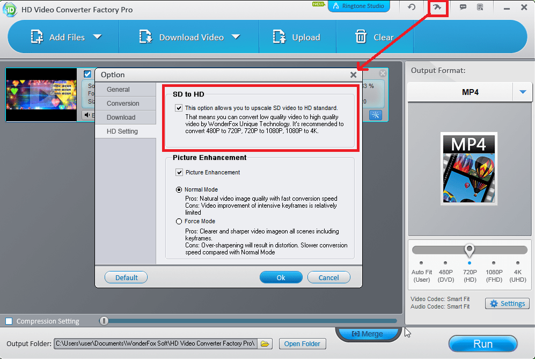The width and height of the screenshot is (535, 359).
Task: Click the Video Codec: Smart Fit text
Action: [440, 299]
